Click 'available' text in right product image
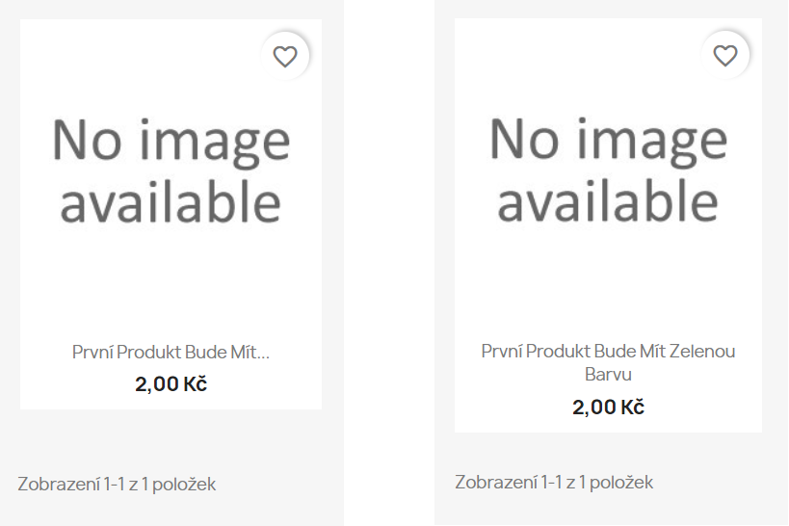 (x=608, y=201)
